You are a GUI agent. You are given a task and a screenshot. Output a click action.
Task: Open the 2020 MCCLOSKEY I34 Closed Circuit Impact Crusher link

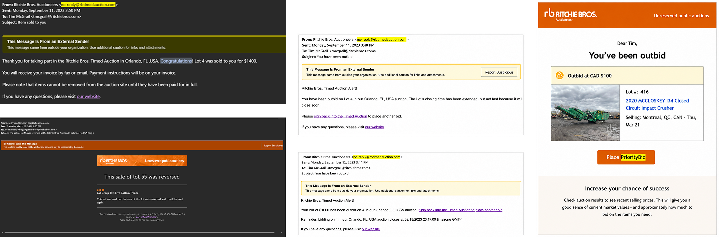[657, 104]
